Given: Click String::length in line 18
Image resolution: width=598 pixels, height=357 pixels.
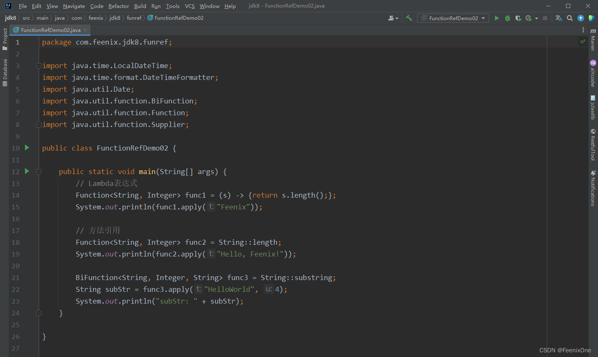Looking at the screenshot, I should [x=248, y=242].
